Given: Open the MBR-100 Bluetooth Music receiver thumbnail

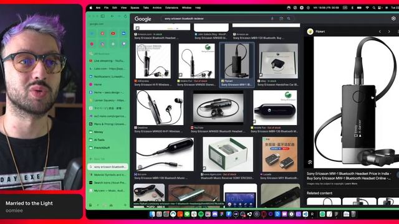Looking at the screenshot, I should (x=165, y=154).
